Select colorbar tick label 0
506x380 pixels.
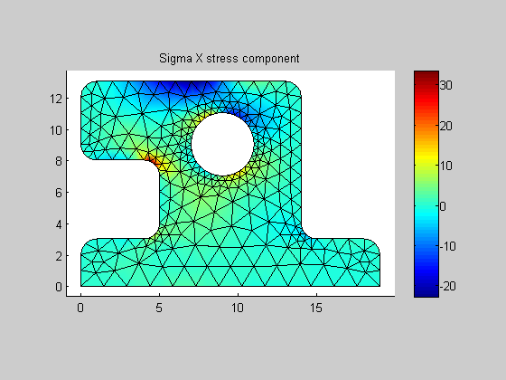point(443,206)
